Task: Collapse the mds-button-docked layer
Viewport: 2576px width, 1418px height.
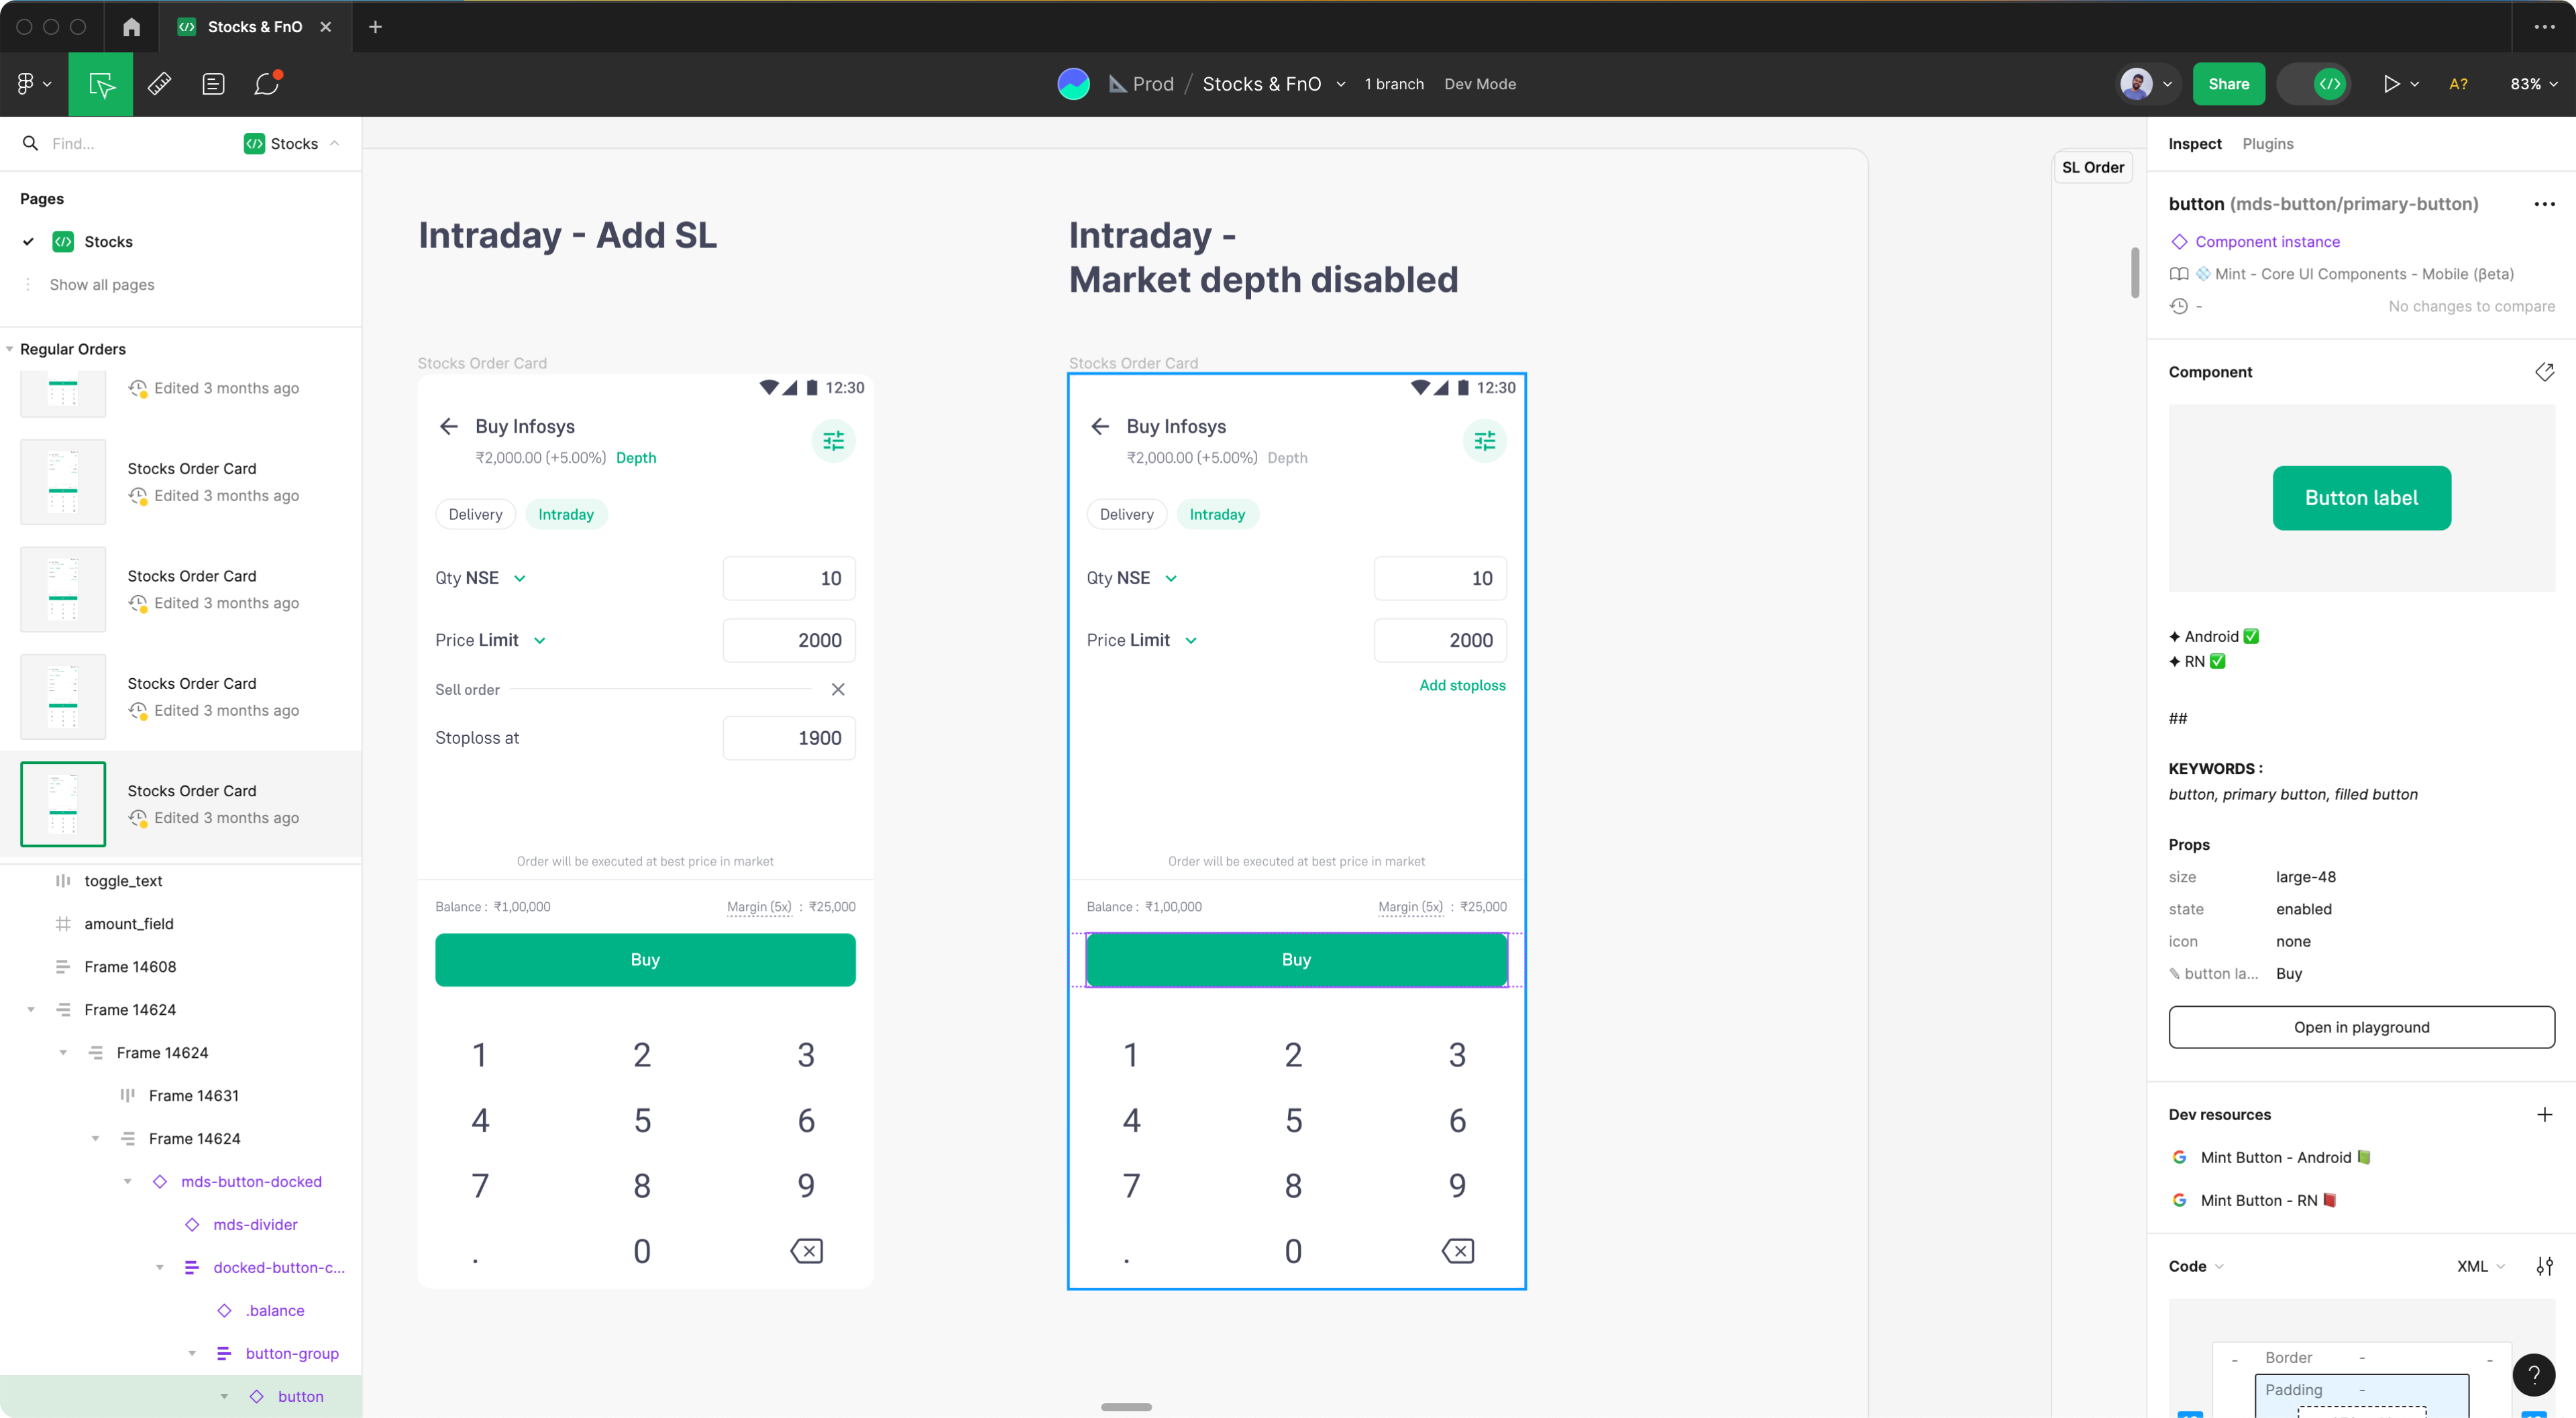Action: point(128,1181)
